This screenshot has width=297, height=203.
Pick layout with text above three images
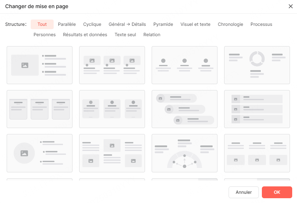(x=257, y=153)
